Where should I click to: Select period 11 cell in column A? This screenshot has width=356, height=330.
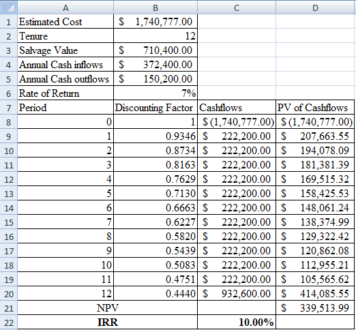pyautogui.click(x=65, y=280)
